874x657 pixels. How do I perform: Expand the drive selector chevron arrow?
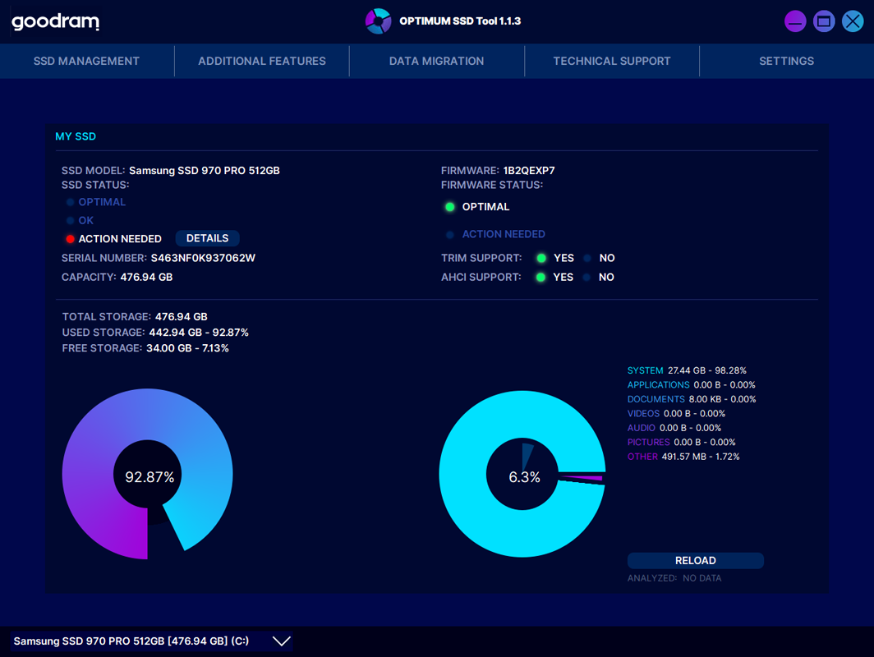click(281, 641)
